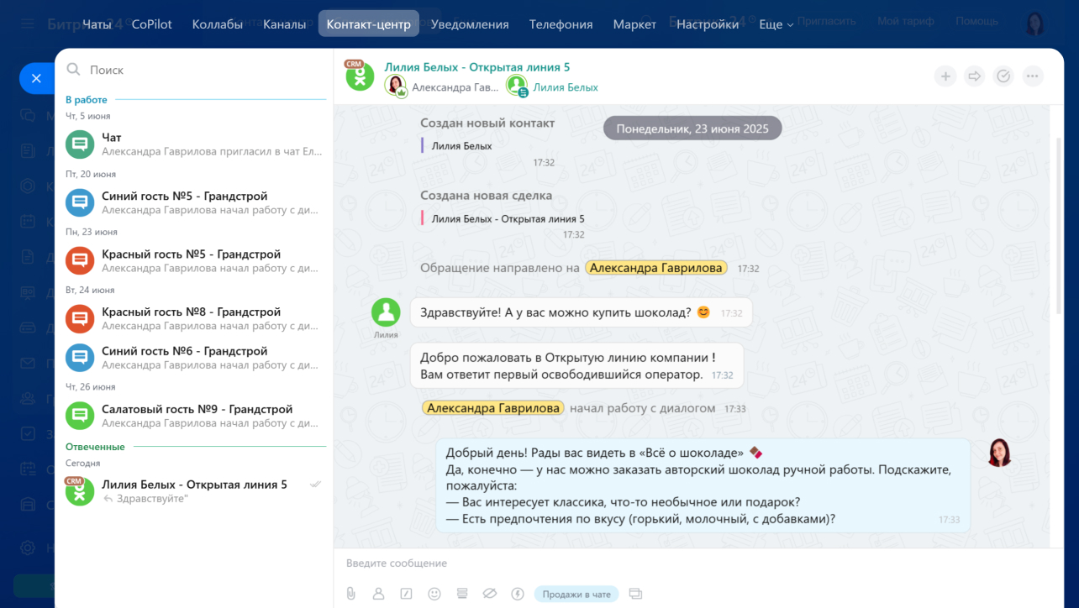Click the Продажи в чате button
Image resolution: width=1079 pixels, height=608 pixels.
(x=576, y=594)
